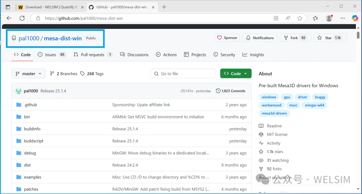Click the browser address bar URL
This screenshot has height=194, width=362.
coord(84,18)
